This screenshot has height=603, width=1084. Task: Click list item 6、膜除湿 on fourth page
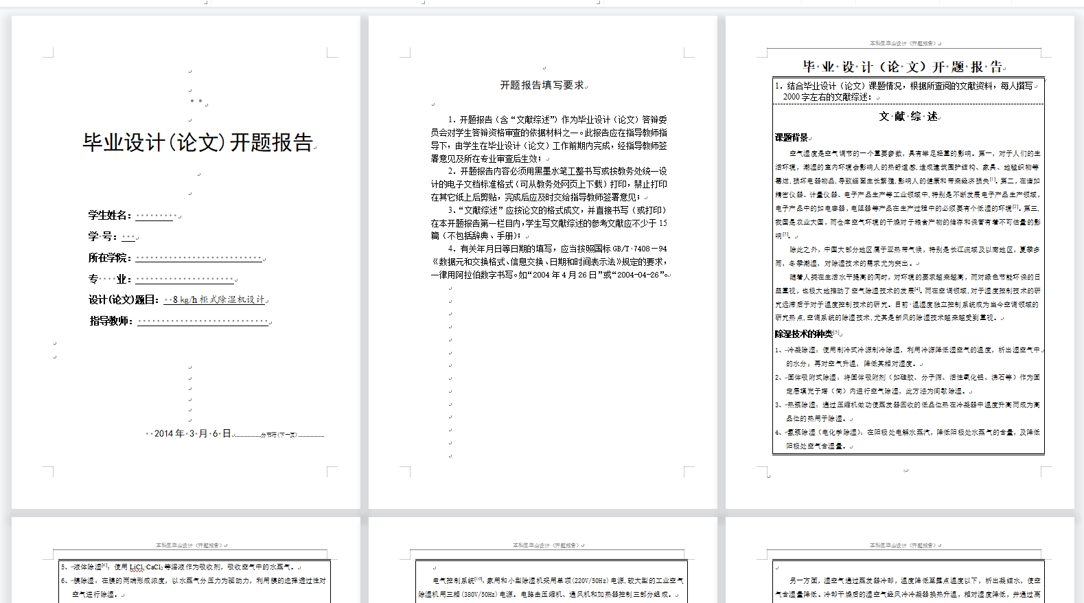tap(194, 587)
